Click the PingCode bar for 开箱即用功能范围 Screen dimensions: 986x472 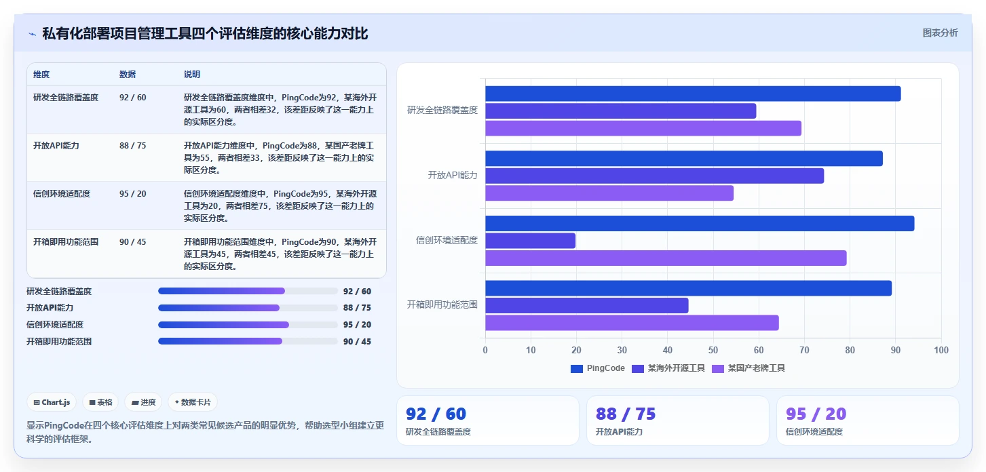689,288
